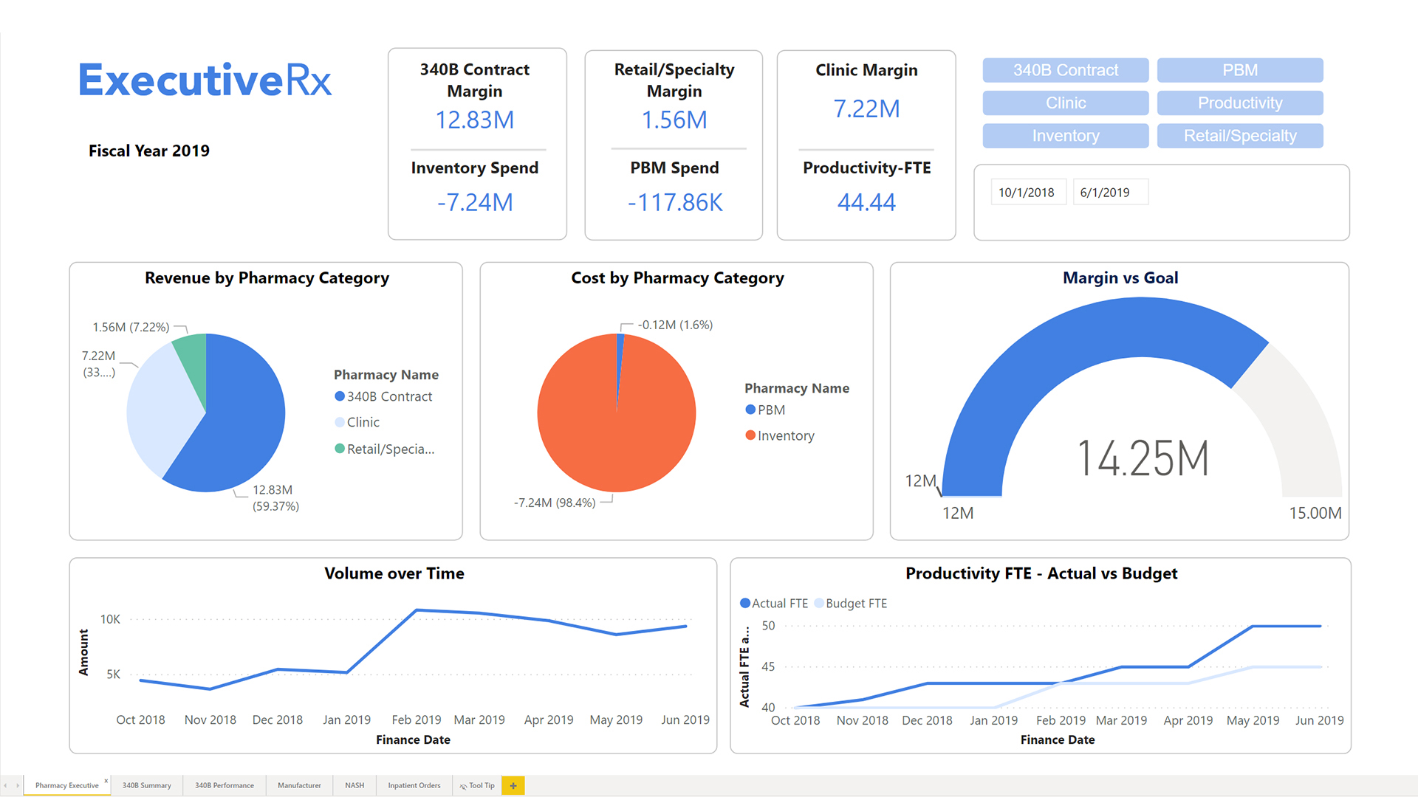
Task: Click Productivity FTE - Actual vs Budget title
Action: [1041, 573]
